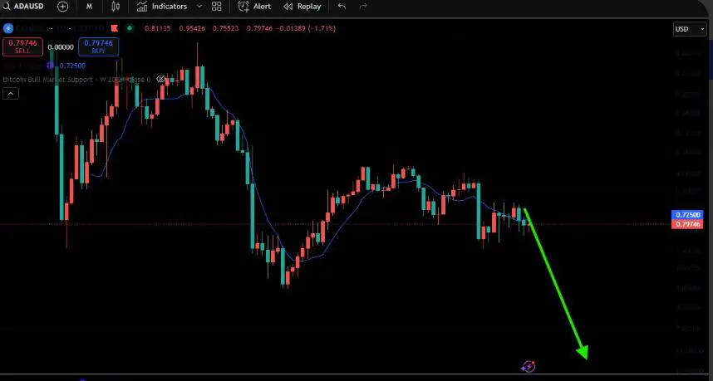This screenshot has height=381, width=713.
Task: Open the M timeframe interval selector
Action: [89, 7]
